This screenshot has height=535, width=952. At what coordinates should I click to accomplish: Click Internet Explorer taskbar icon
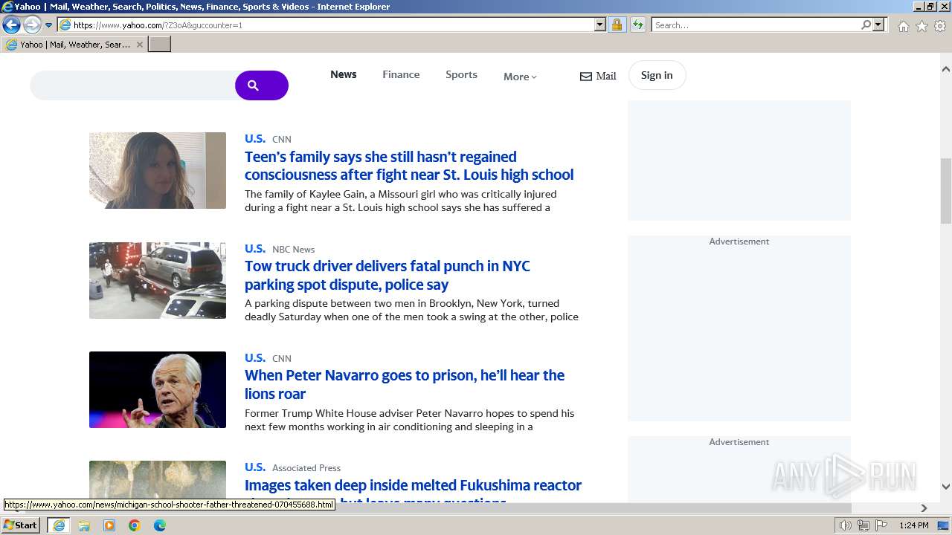(58, 525)
